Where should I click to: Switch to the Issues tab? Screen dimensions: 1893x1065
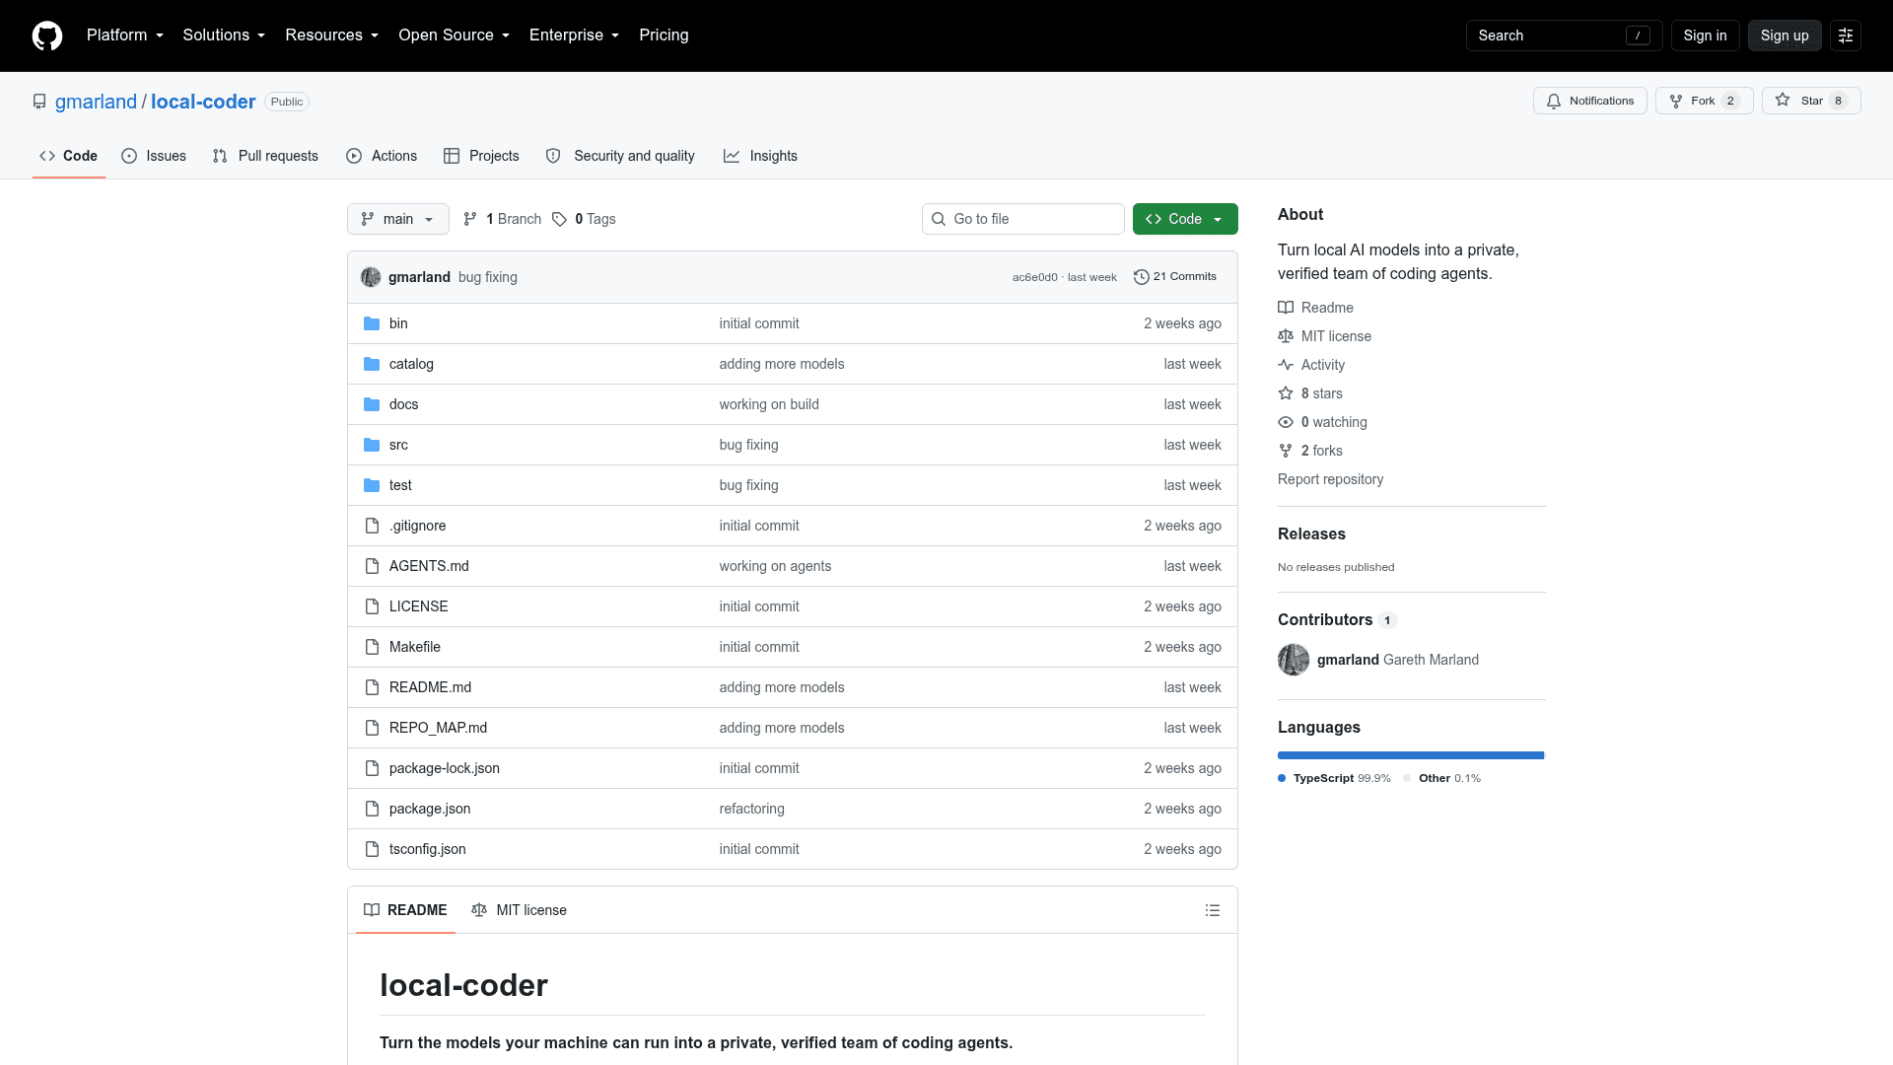click(x=154, y=156)
